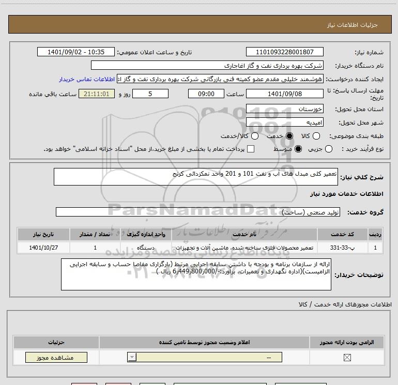Click the مشاهده مجوز button
Screen dimensions: 398x385
[56, 357]
